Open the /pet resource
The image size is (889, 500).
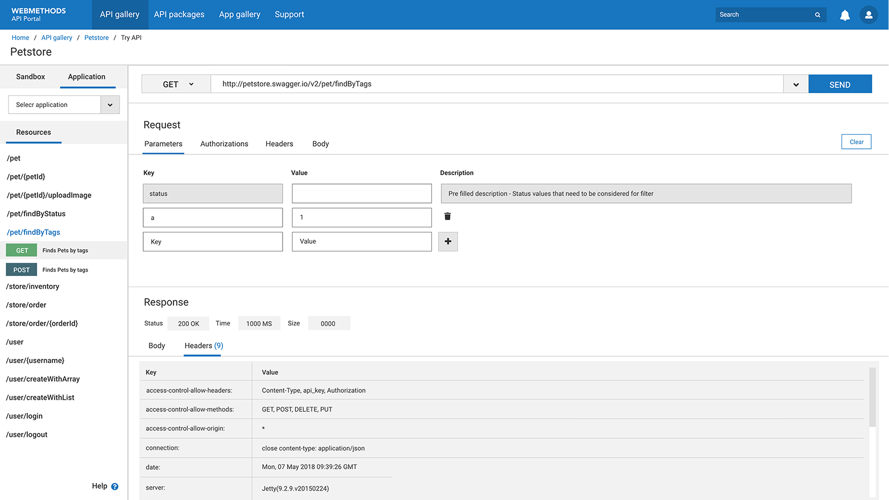(13, 158)
